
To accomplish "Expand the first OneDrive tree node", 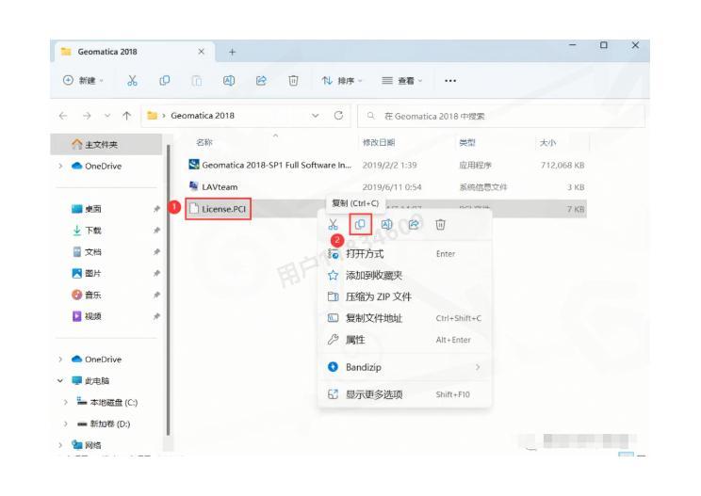I will point(60,166).
